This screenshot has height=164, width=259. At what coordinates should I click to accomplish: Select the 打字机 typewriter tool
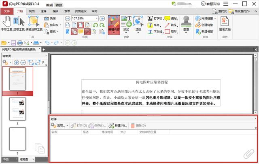coord(155,19)
